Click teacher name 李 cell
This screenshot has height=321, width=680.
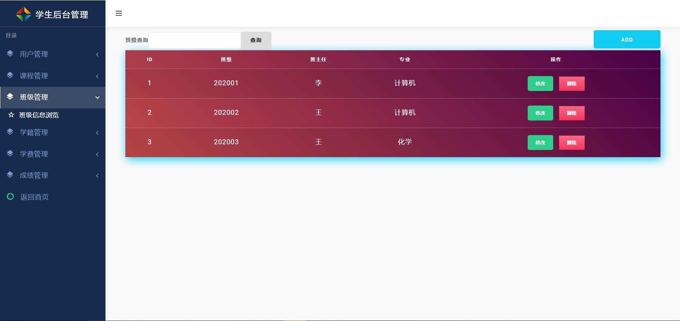pos(318,83)
